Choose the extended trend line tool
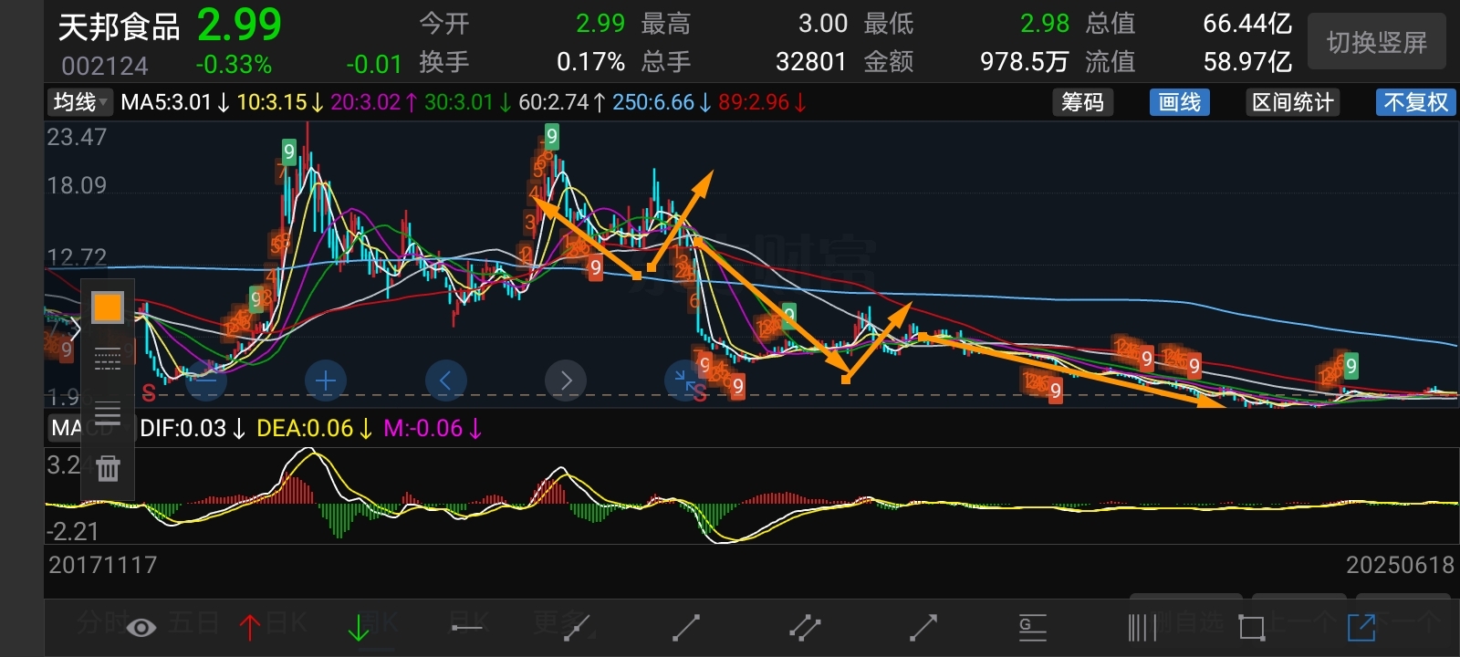This screenshot has height=657, width=1460. click(x=578, y=627)
